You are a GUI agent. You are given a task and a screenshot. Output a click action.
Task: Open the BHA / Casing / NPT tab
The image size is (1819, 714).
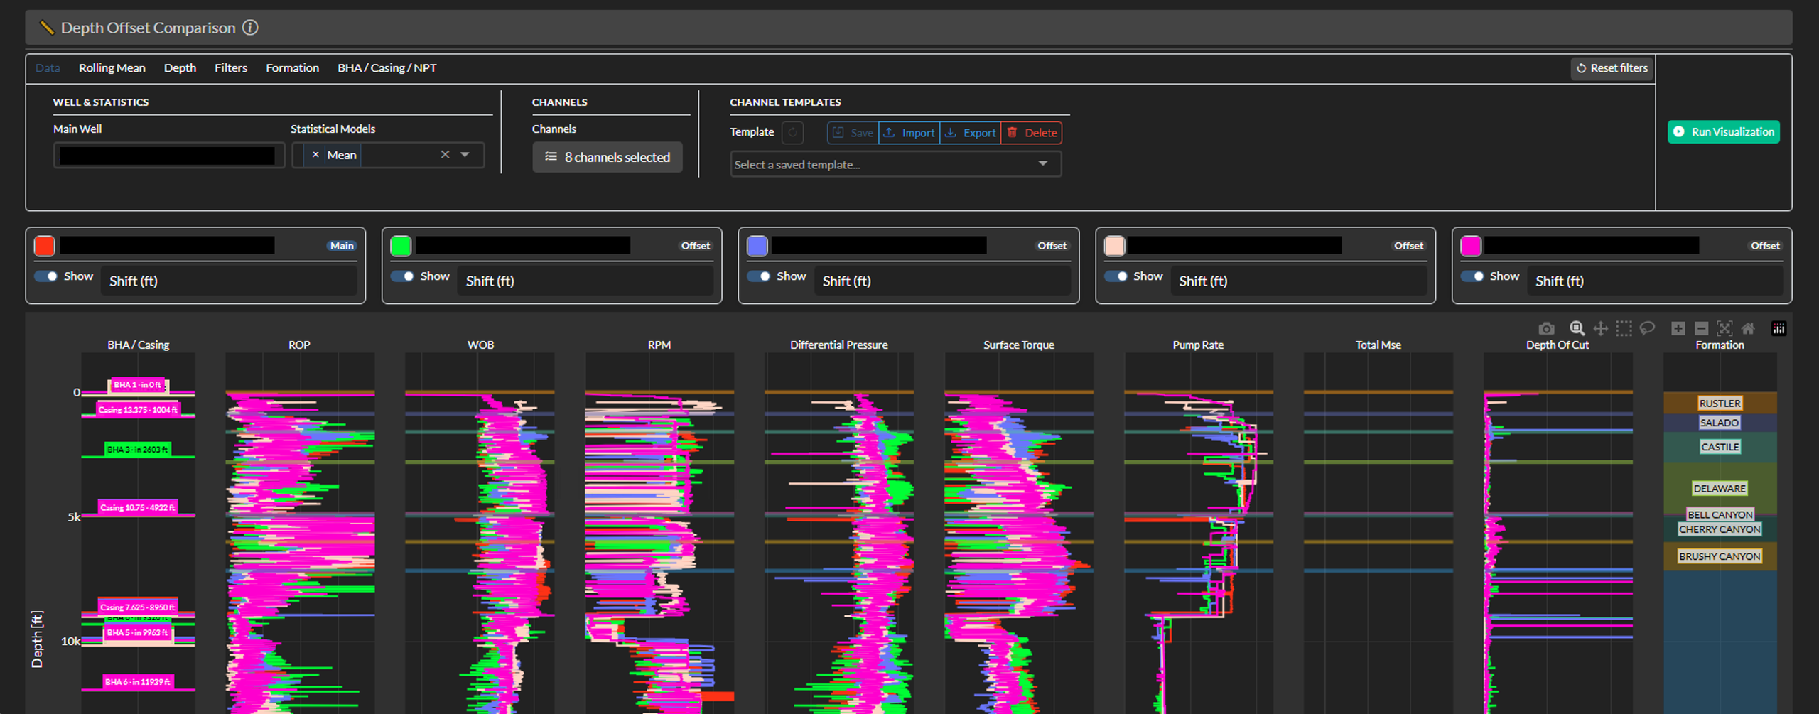coord(387,68)
